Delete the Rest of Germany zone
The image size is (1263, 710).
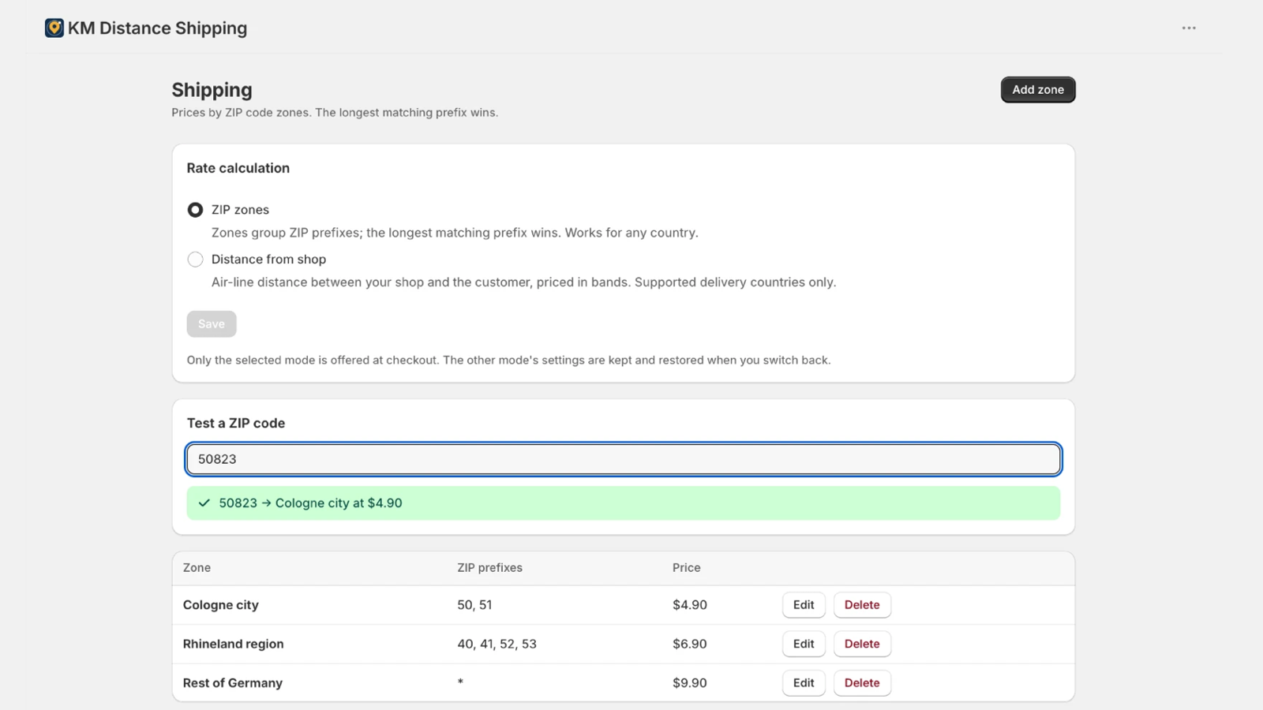[862, 683]
